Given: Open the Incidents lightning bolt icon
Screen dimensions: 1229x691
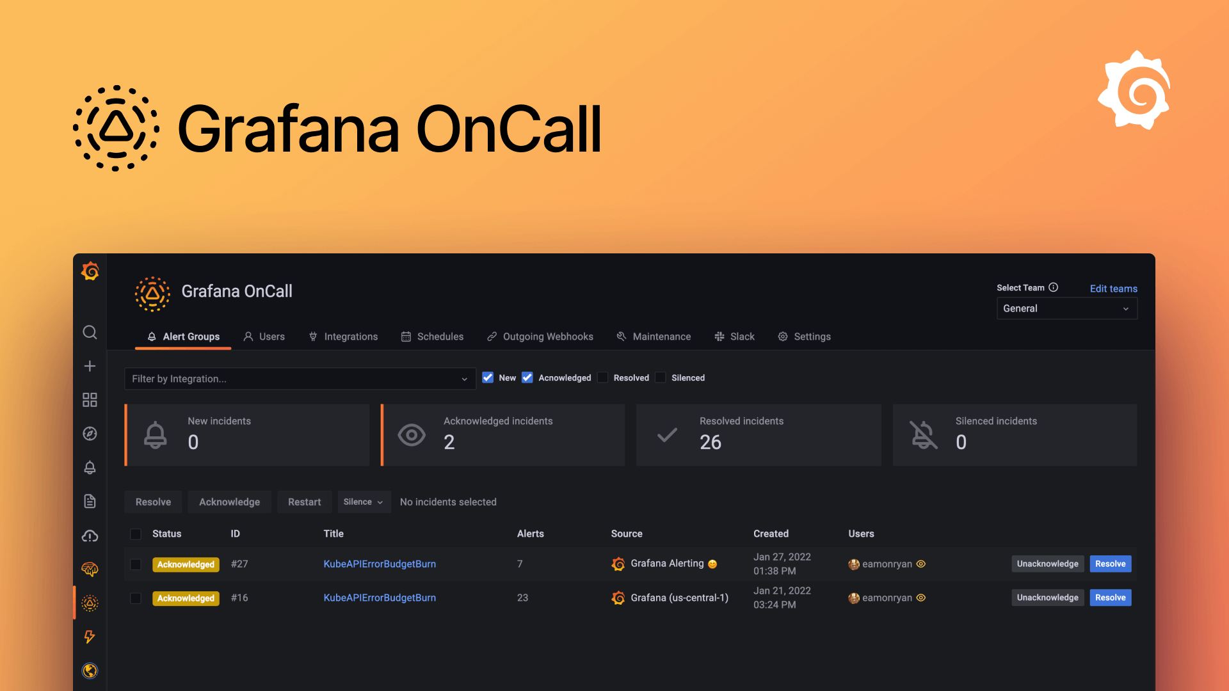Looking at the screenshot, I should click(x=90, y=637).
